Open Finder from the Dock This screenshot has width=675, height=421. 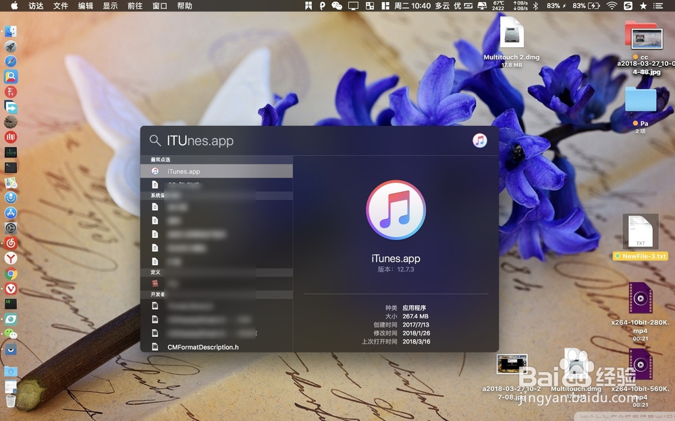(x=11, y=32)
